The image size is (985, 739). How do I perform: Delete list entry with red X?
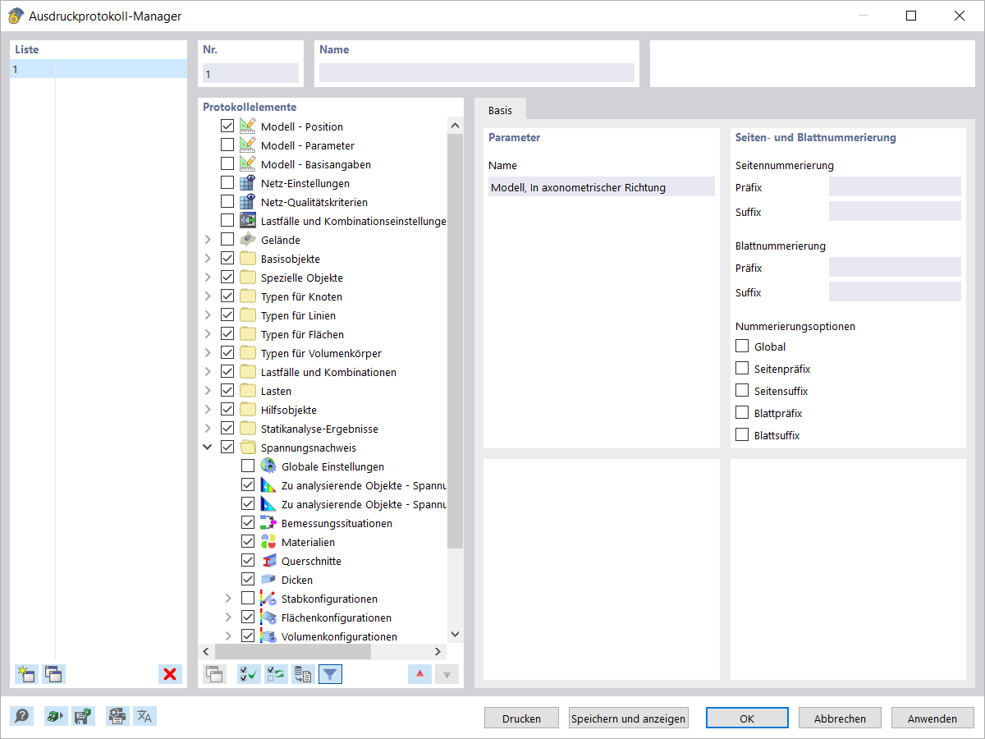[170, 674]
